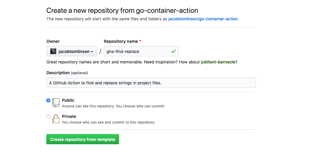Image resolution: width=312 pixels, height=155 pixels.
Task: Click the Private padlock icon
Action: click(x=56, y=119)
